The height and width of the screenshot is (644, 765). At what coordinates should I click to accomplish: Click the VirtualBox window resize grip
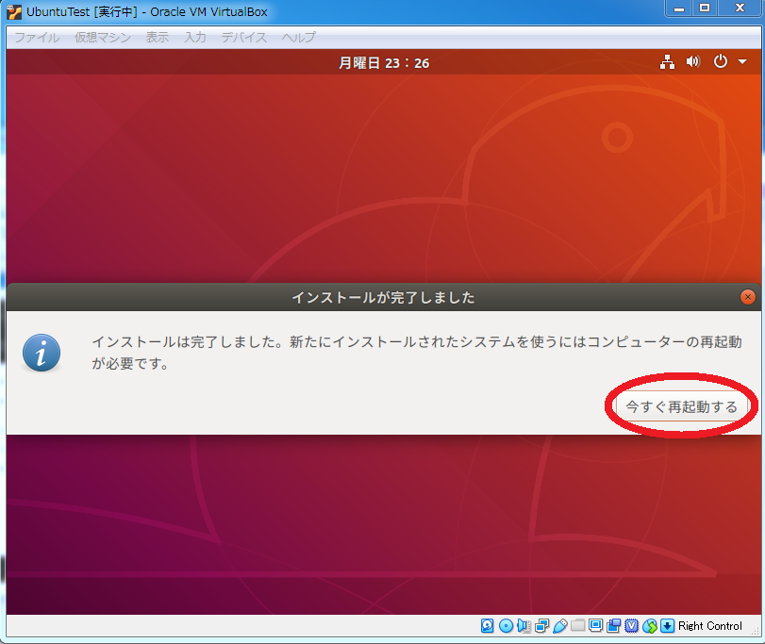pyautogui.click(x=756, y=631)
